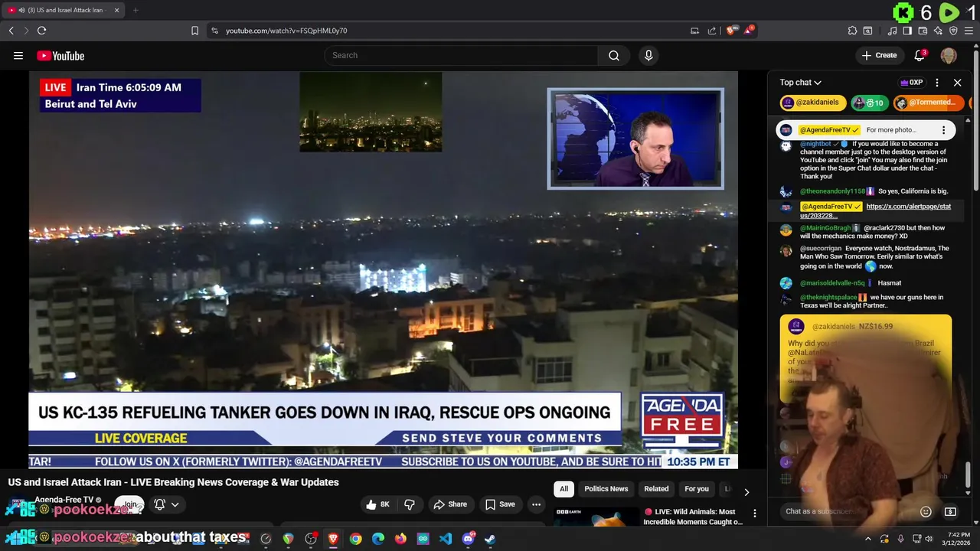The width and height of the screenshot is (980, 551).
Task: Open Agenda-Free TV channel name
Action: [64, 500]
